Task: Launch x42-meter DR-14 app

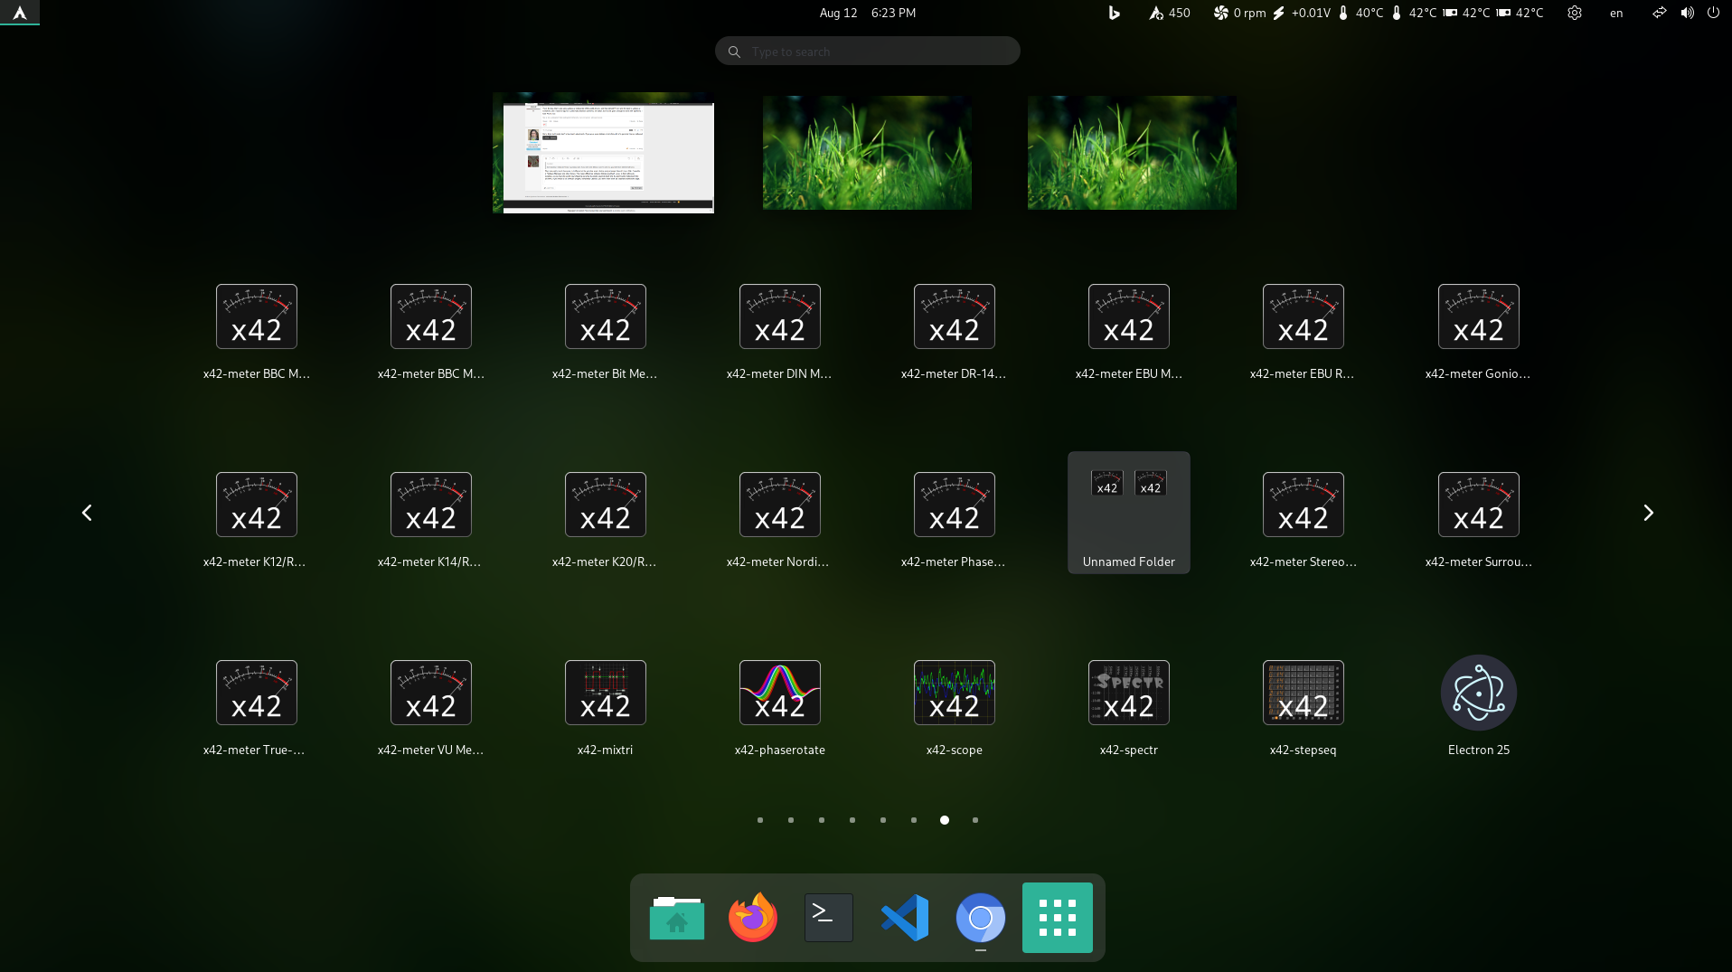Action: (954, 331)
